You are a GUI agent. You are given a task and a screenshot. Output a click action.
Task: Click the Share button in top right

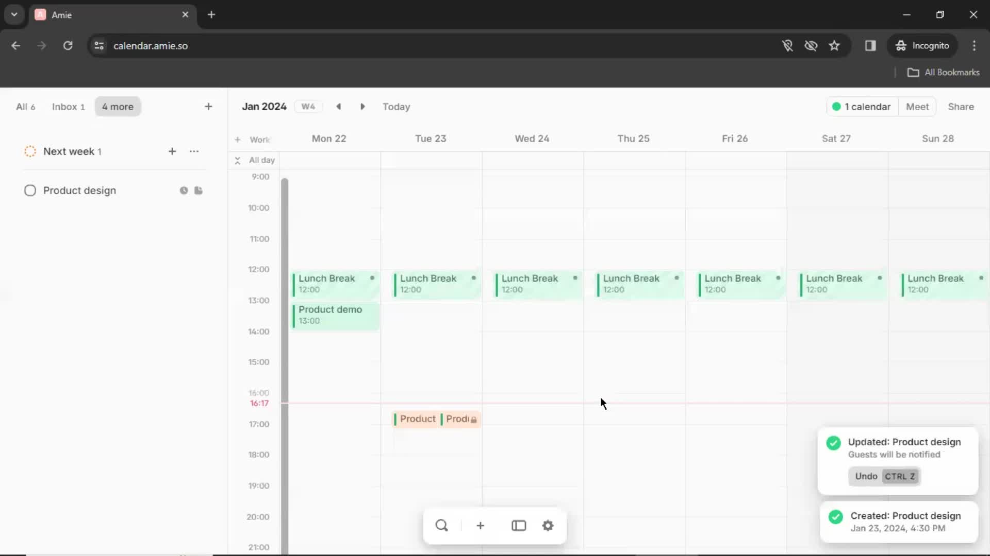click(x=961, y=107)
